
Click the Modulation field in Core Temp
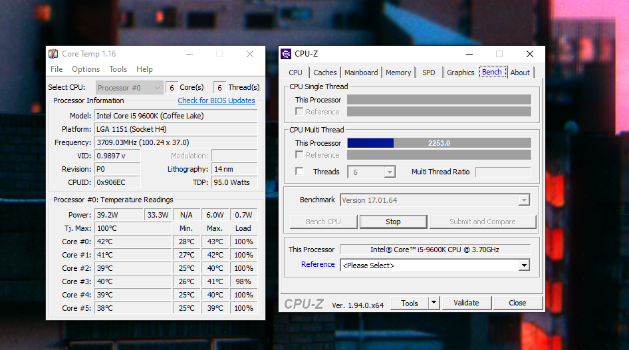(235, 156)
